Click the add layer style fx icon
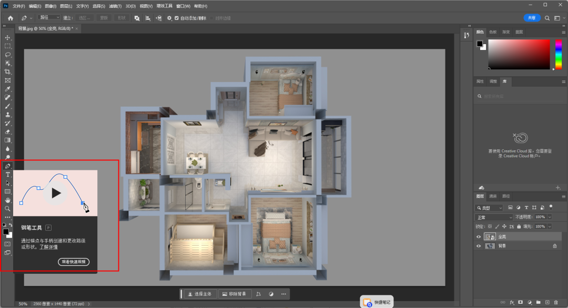 (x=512, y=303)
